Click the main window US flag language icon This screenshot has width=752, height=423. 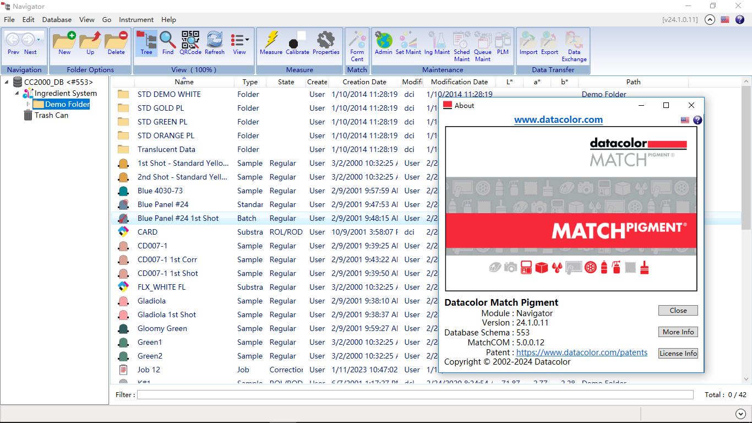click(725, 19)
